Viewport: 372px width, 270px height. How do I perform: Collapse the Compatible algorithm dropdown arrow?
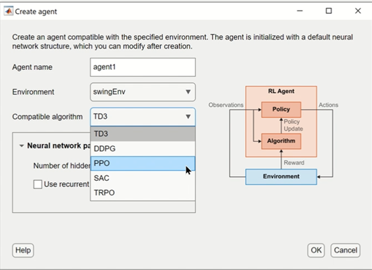[188, 117]
